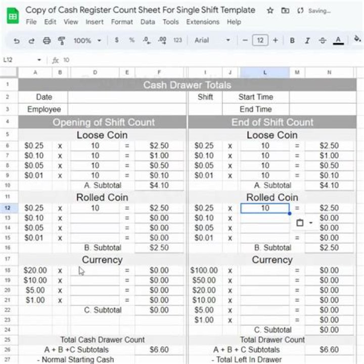Screen dimensions: 364x364
Task: Open the Arial font dropdown
Action: click(212, 40)
